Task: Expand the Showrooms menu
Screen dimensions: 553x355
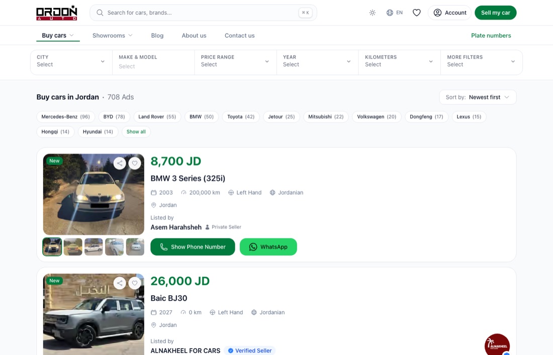Action: pyautogui.click(x=113, y=36)
